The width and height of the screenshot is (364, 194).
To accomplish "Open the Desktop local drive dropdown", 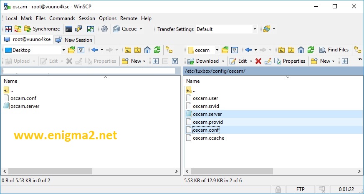I will click(x=63, y=50).
